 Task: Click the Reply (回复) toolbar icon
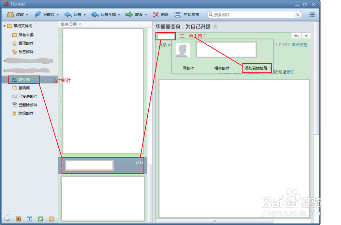pyautogui.click(x=68, y=15)
